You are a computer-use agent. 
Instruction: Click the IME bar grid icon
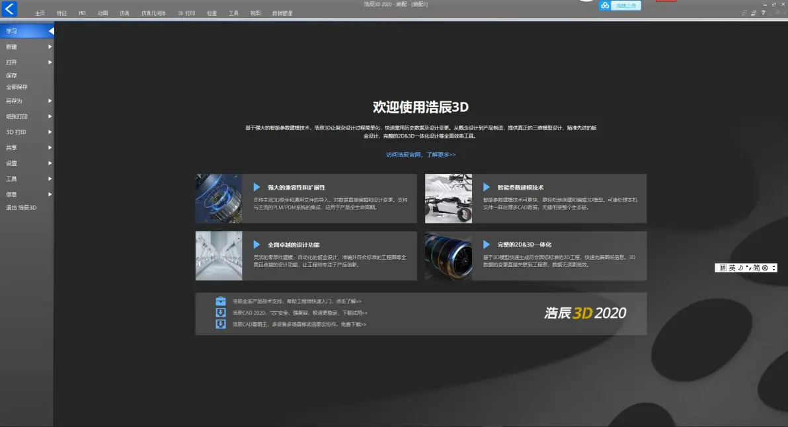(723, 268)
